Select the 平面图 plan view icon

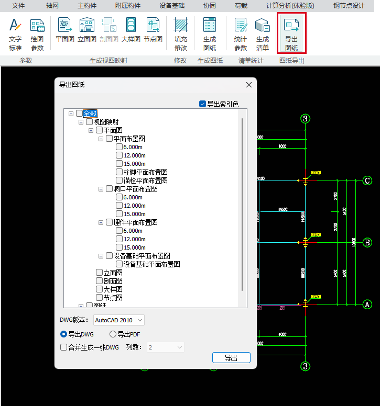[65, 30]
